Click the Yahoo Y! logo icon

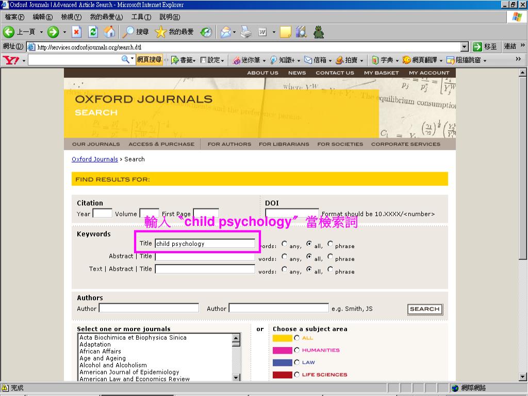[11, 60]
